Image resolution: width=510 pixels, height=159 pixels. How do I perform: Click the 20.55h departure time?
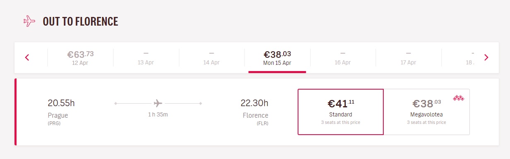(x=61, y=103)
